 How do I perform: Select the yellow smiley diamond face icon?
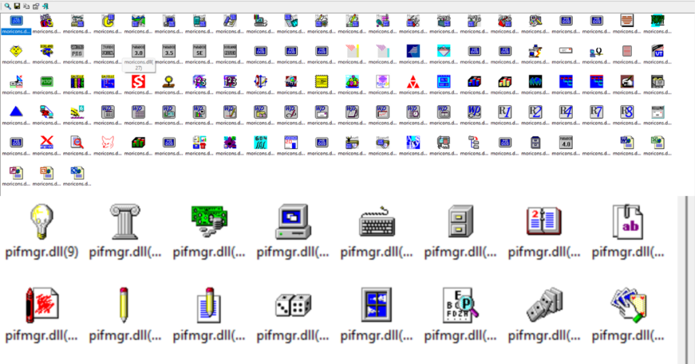click(16, 51)
